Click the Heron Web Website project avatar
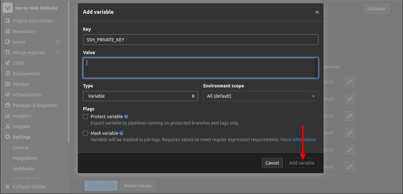This screenshot has width=403, height=194. tap(8, 8)
